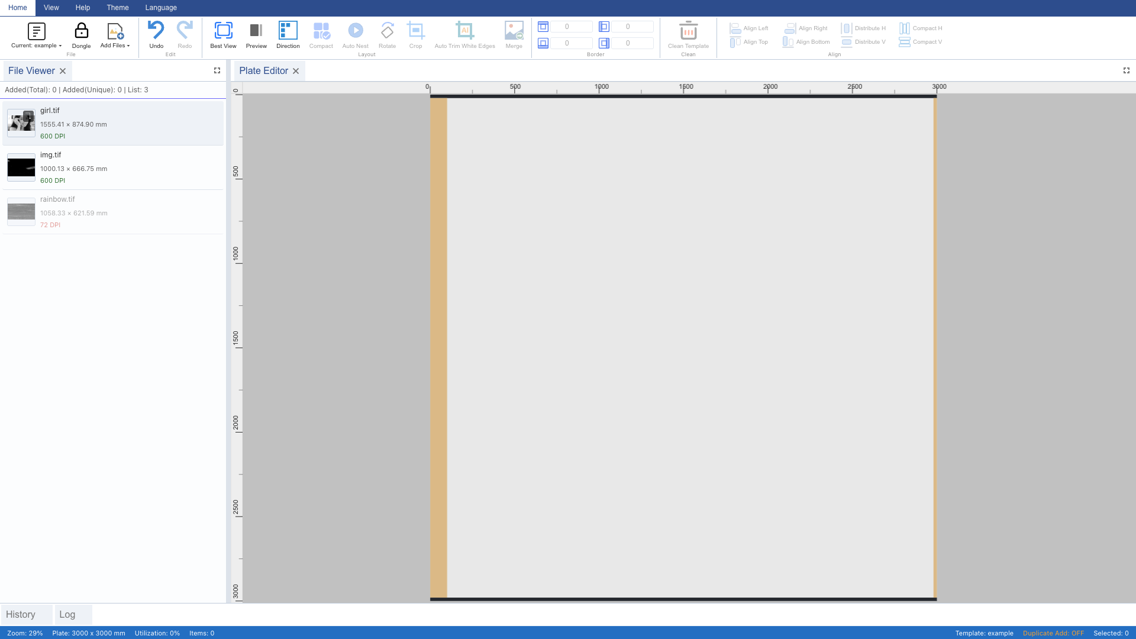
Task: Click in the right border value field
Action: click(x=632, y=43)
